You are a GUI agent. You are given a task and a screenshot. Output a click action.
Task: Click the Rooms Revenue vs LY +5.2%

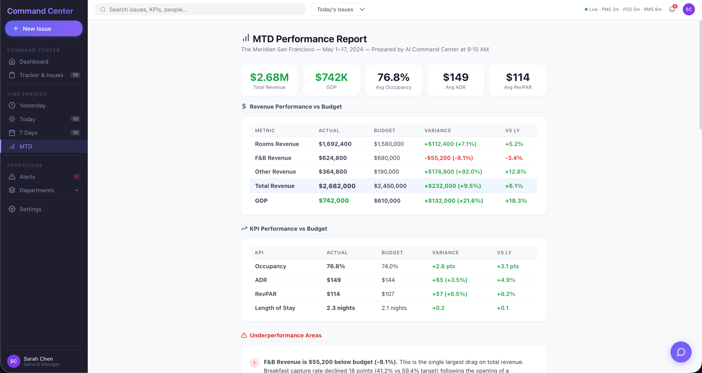coord(514,144)
